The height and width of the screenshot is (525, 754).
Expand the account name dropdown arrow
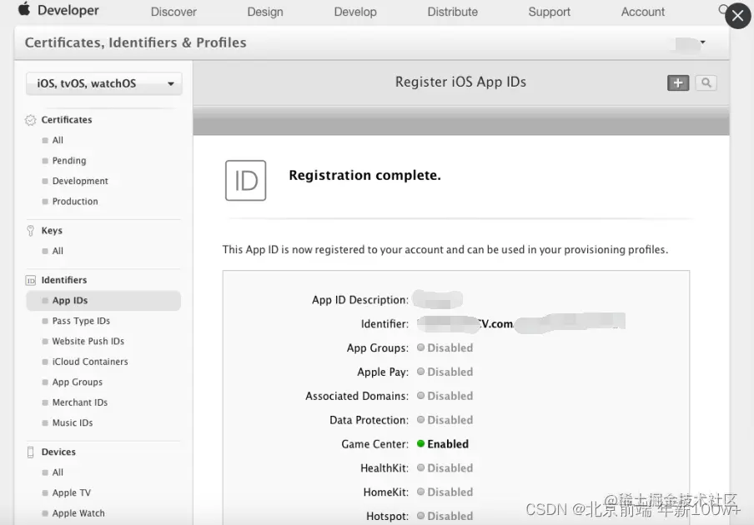pos(702,42)
